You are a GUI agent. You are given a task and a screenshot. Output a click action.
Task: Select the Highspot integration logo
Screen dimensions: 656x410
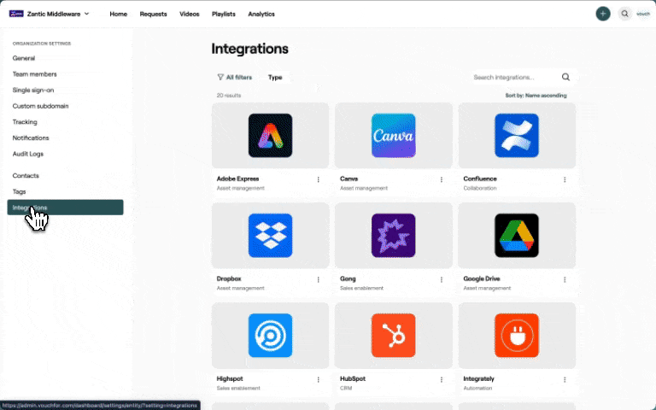(270, 336)
